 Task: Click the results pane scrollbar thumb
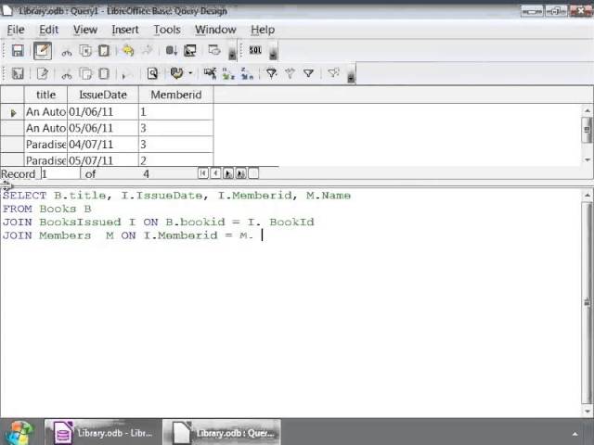[587, 130]
